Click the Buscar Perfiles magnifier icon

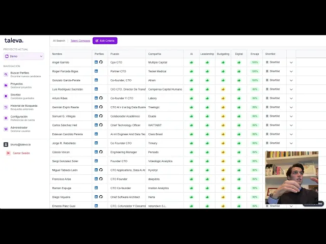(6, 74)
